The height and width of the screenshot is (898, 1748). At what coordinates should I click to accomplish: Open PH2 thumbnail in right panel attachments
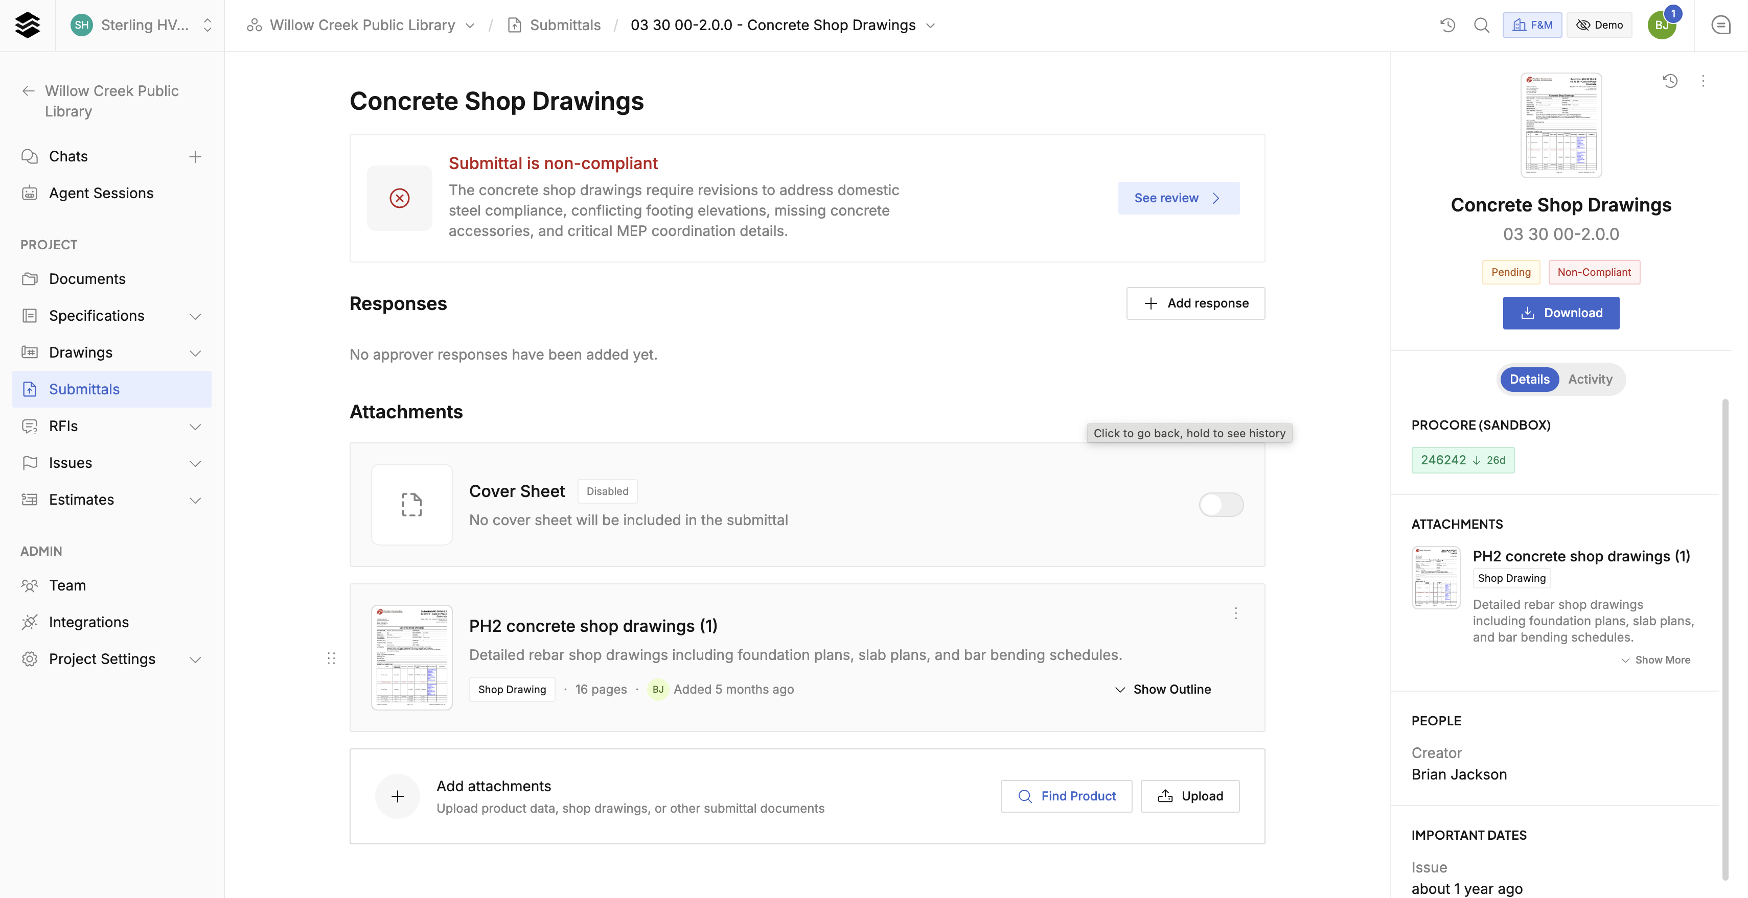pyautogui.click(x=1435, y=578)
